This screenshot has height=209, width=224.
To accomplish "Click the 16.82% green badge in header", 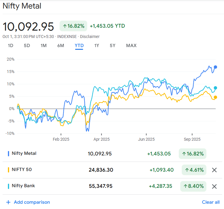I will point(73,26).
